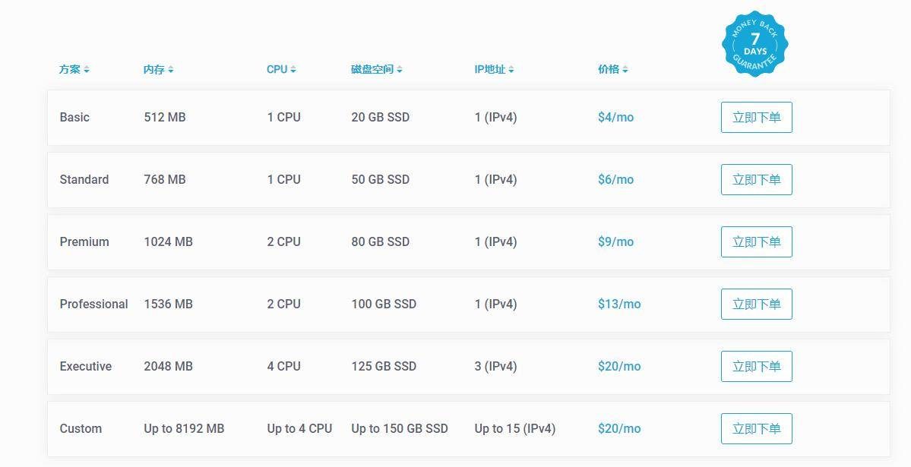
Task: Sort table by 价格 column header
Action: coord(609,69)
